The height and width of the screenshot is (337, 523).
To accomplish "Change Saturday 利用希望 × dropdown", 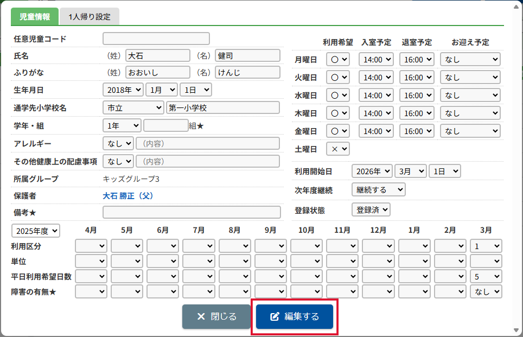I will [x=338, y=149].
